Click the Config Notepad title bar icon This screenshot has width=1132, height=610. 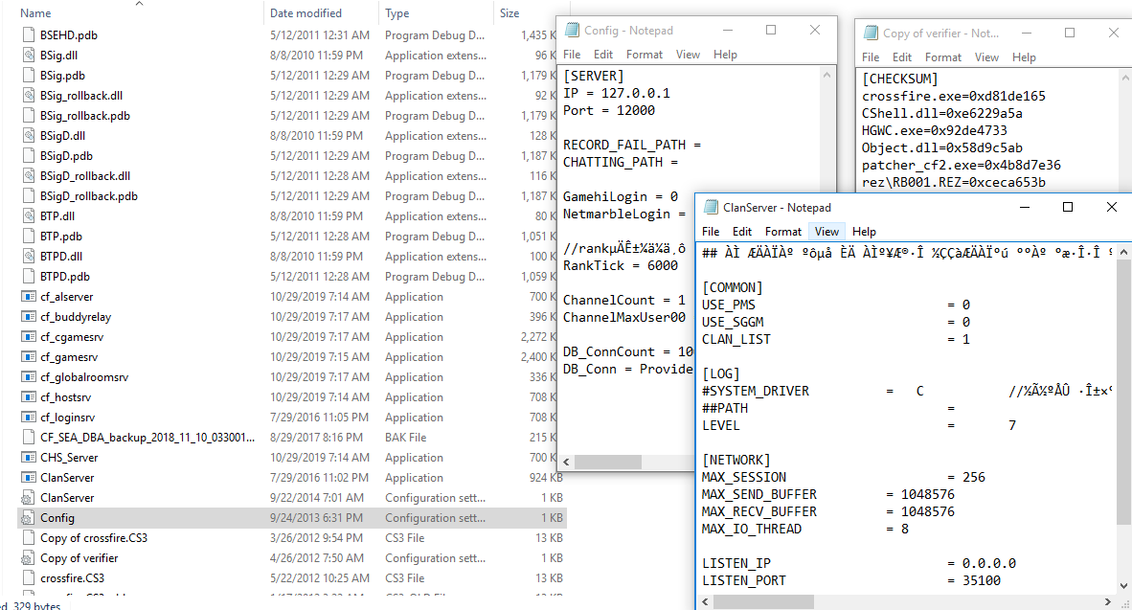(573, 30)
